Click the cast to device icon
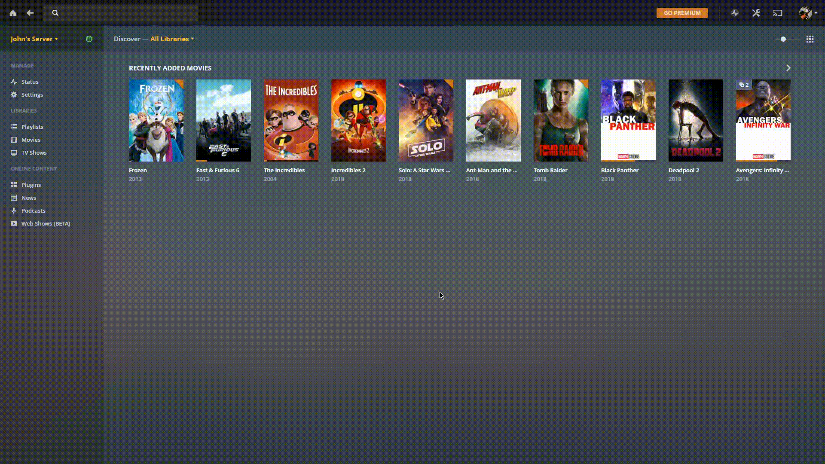The height and width of the screenshot is (464, 825). click(x=778, y=13)
